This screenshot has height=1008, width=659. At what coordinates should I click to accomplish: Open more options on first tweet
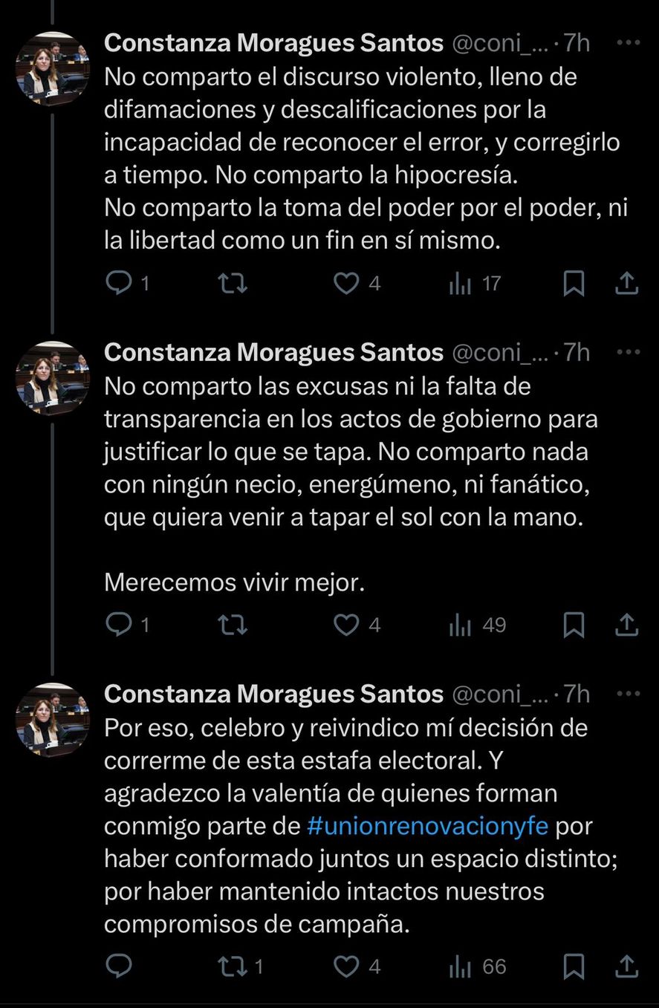[629, 43]
